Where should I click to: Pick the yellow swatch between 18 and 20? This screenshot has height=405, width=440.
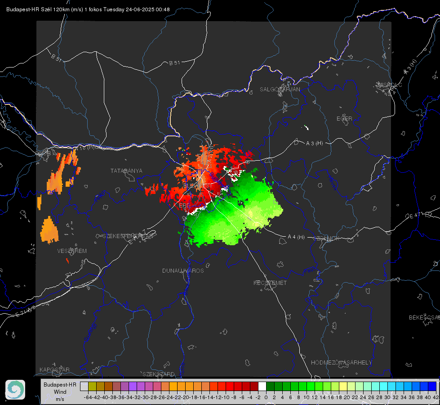343,386
